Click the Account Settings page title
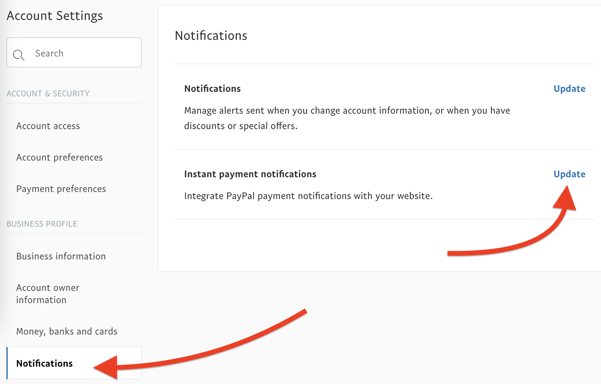Image resolution: width=601 pixels, height=384 pixels. [55, 16]
